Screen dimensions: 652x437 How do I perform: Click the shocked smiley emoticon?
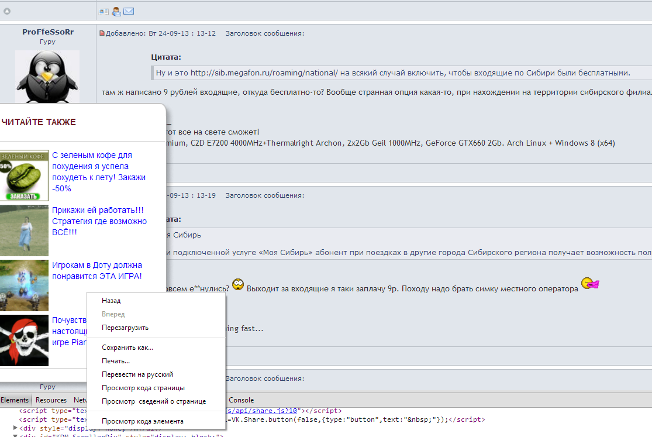[238, 284]
